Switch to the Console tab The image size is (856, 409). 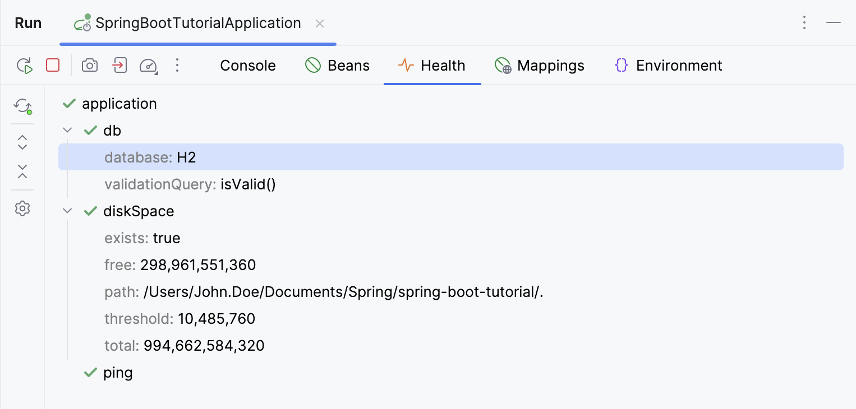tap(247, 66)
